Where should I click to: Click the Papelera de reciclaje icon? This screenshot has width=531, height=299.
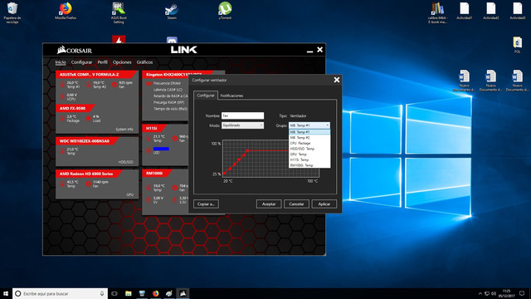coord(12,12)
